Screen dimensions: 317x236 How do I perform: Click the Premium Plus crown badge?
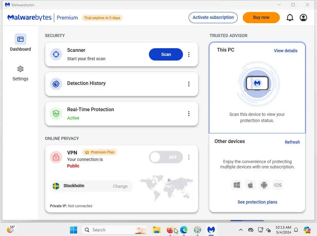point(99,152)
